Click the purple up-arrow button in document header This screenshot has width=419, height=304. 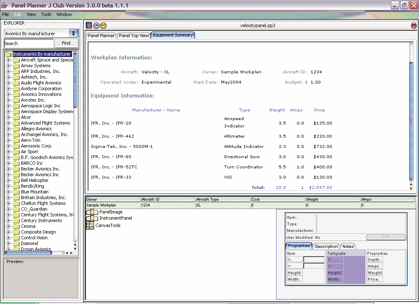coord(96,25)
